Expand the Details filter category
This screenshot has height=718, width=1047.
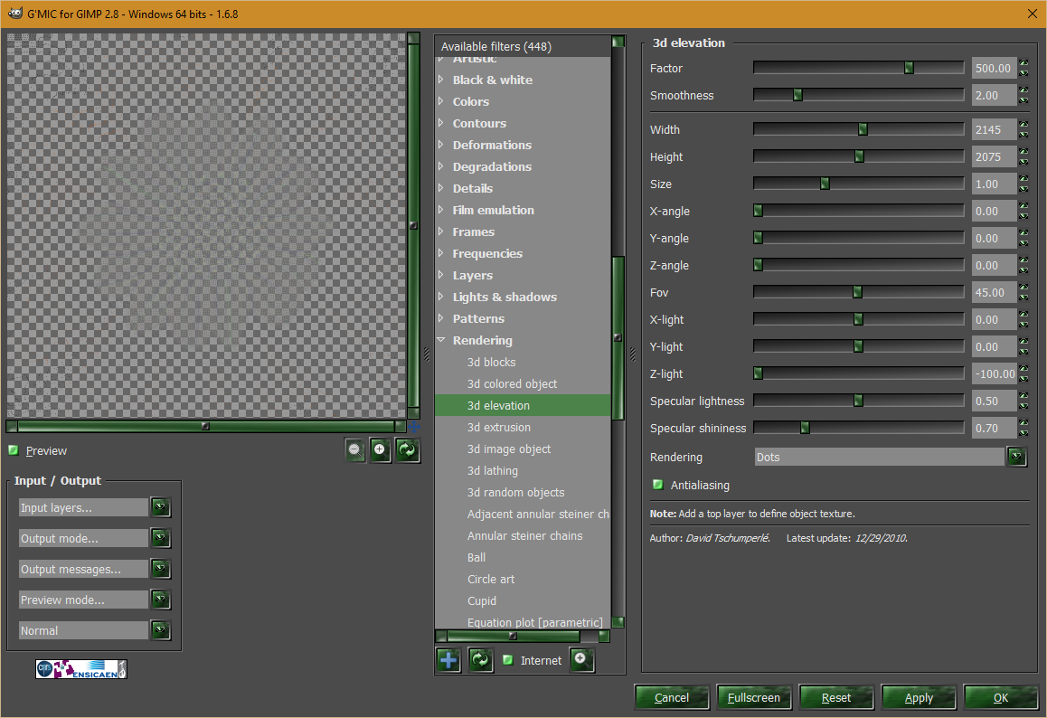pos(440,188)
